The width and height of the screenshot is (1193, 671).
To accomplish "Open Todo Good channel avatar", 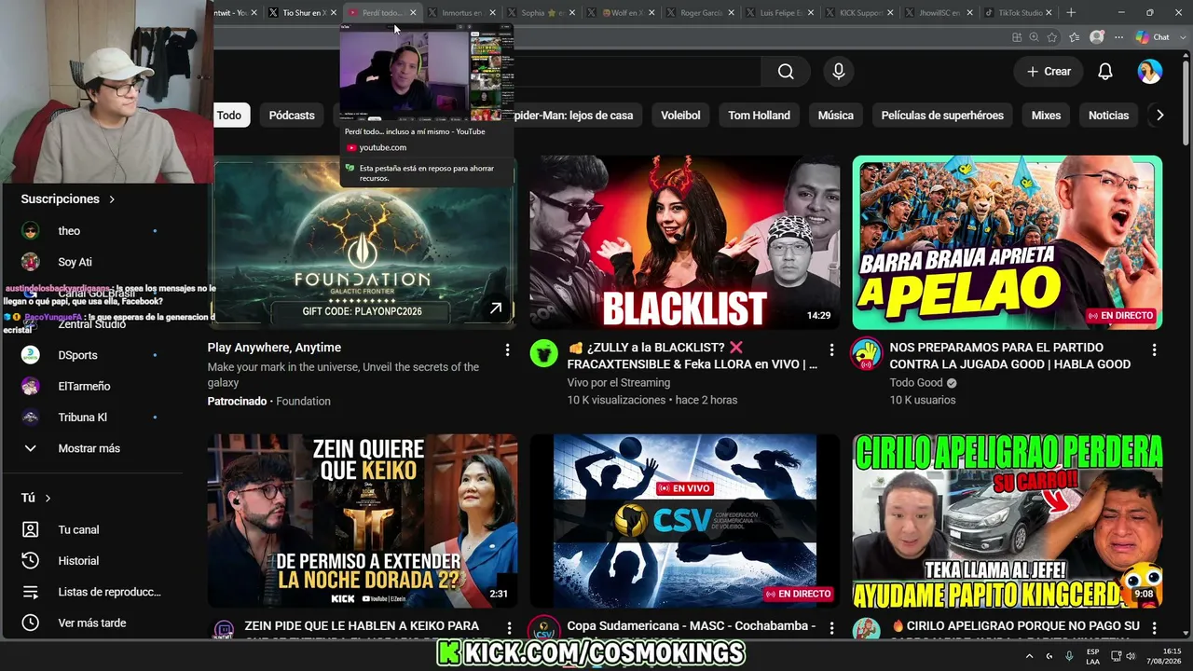I will click(x=867, y=353).
